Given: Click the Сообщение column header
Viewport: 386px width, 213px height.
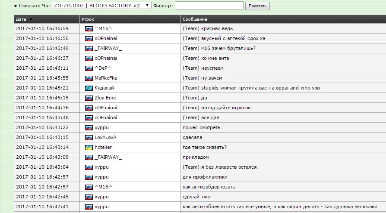Looking at the screenshot, I should click(195, 19).
